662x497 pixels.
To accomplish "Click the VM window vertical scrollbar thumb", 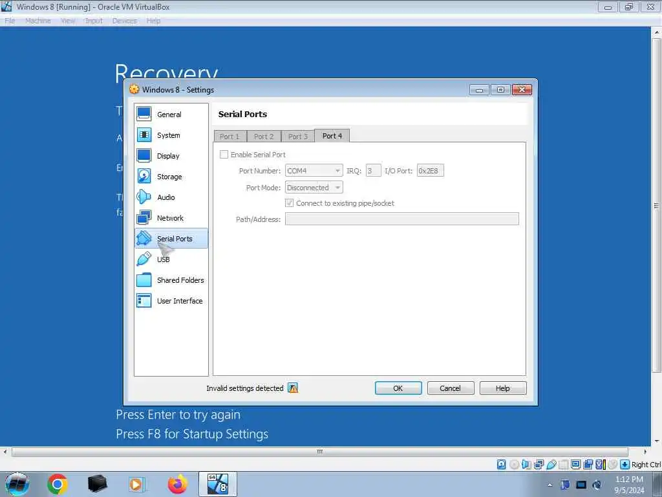I will pyautogui.click(x=657, y=206).
